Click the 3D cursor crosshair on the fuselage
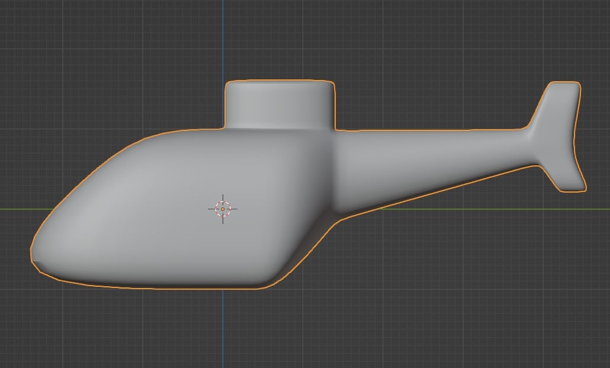The width and height of the screenshot is (610, 368). [x=223, y=209]
